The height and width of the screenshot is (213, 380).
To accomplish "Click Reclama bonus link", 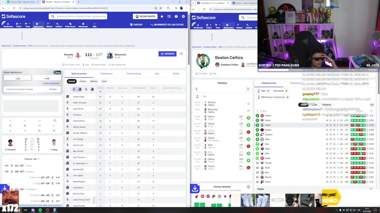I will tap(53, 89).
